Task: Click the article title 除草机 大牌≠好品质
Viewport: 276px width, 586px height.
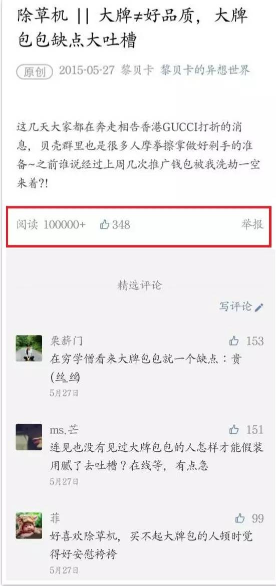Action: 132,29
